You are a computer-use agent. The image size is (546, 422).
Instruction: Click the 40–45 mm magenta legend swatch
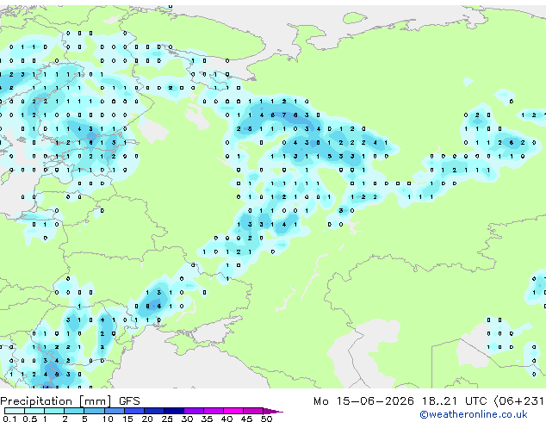(233, 411)
